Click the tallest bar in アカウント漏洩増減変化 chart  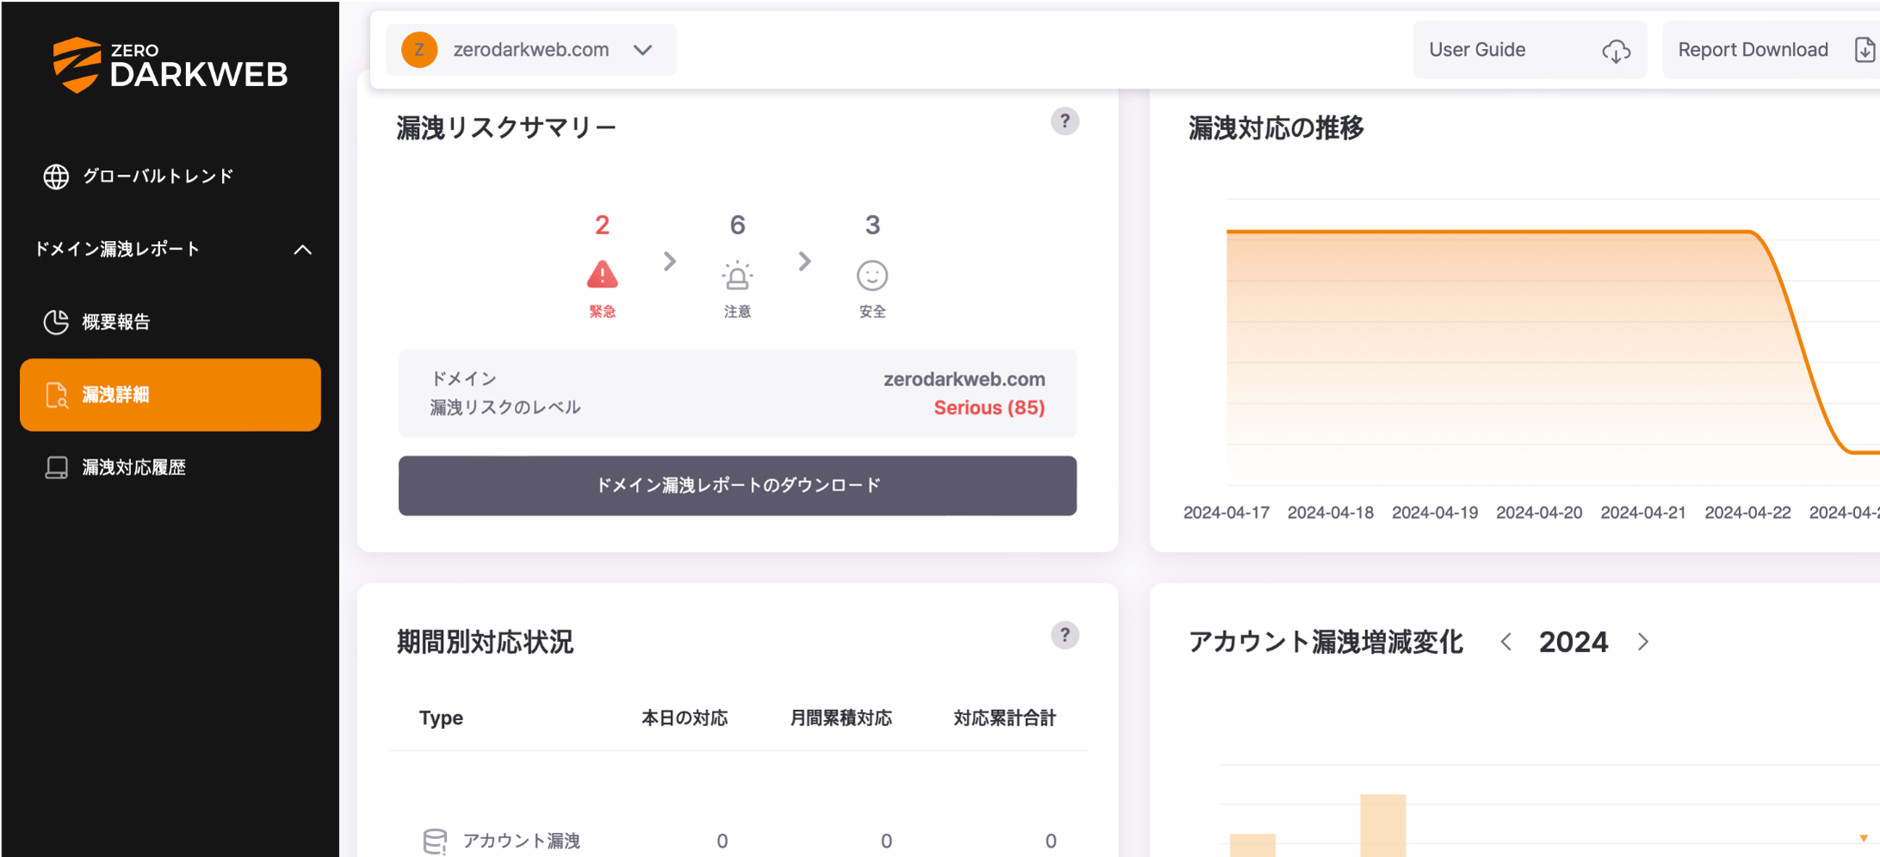click(x=1383, y=825)
